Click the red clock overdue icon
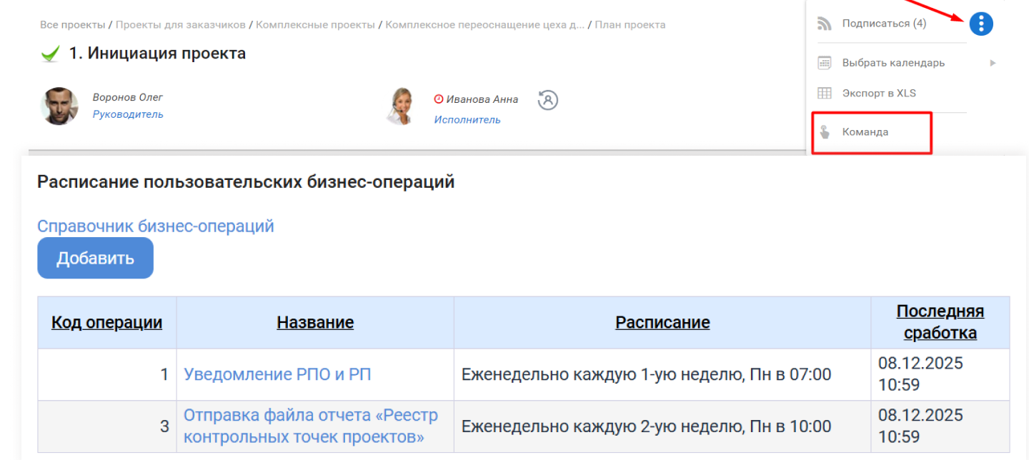The width and height of the screenshot is (1029, 460). [x=439, y=99]
